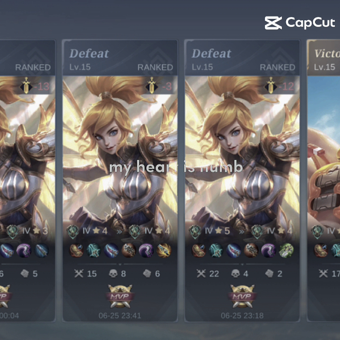Open the Defeat match dated 06-25 23:41
Image resolution: width=340 pixels, height=340 pixels.
[x=120, y=180]
